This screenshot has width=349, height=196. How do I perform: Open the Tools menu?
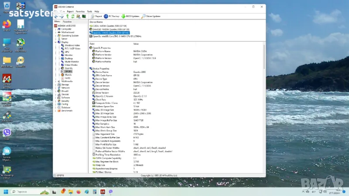tap(89, 11)
